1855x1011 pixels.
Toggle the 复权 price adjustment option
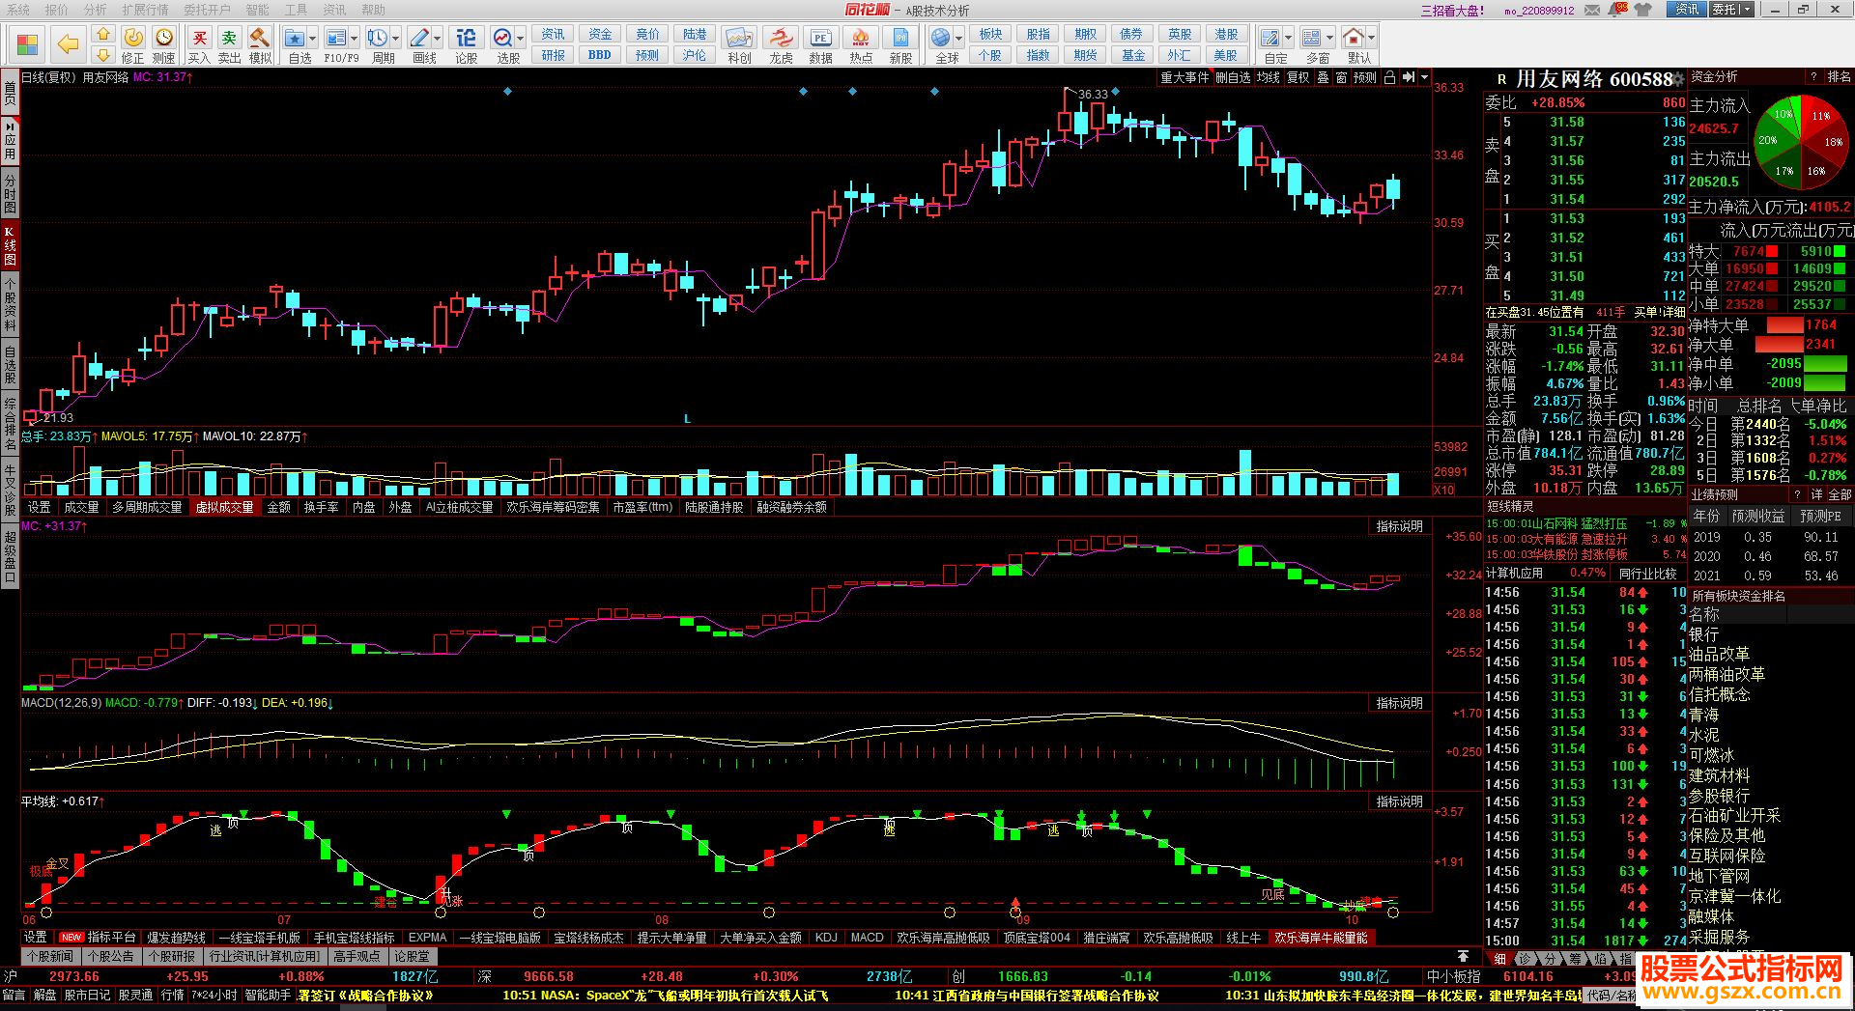click(x=1298, y=77)
